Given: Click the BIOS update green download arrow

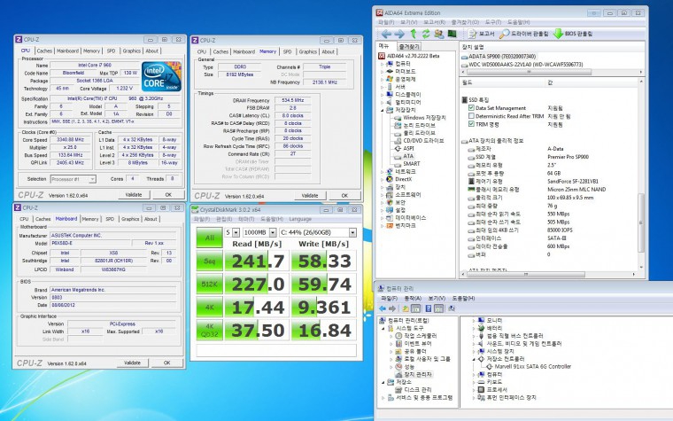Looking at the screenshot, I should pyautogui.click(x=573, y=34).
